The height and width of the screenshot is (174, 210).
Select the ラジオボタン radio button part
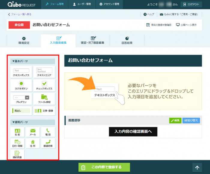point(21,85)
